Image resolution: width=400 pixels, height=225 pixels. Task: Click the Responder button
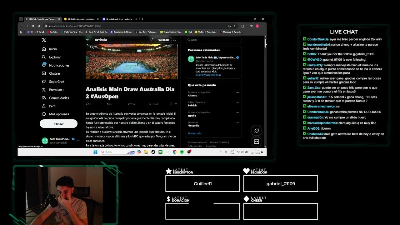(x=163, y=40)
